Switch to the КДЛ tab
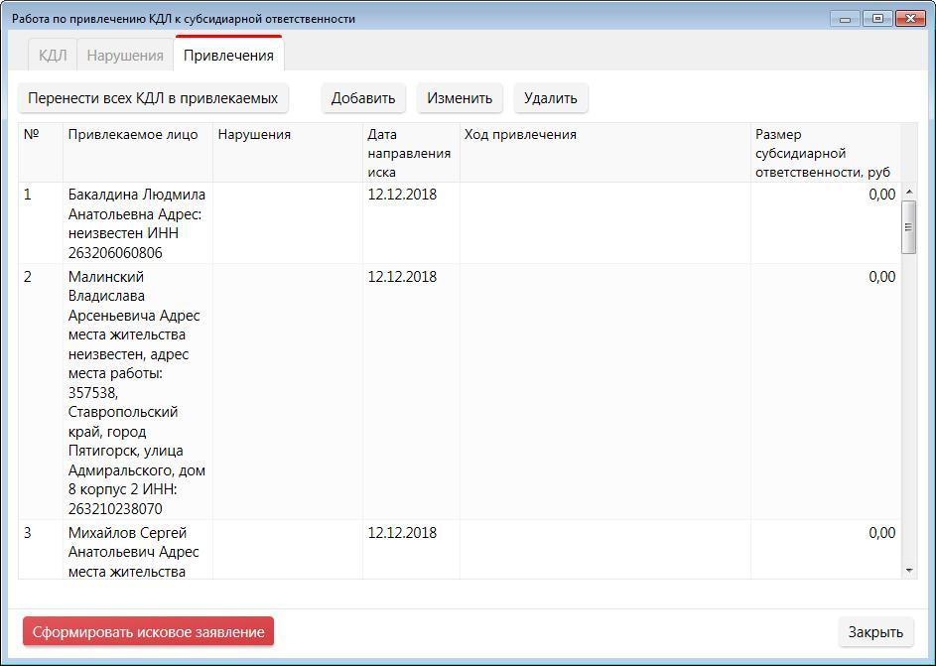Screen dimensions: 936x666 click(53, 56)
